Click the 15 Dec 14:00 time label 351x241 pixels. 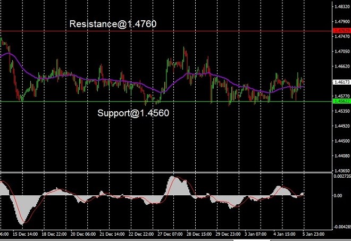click(x=25, y=234)
